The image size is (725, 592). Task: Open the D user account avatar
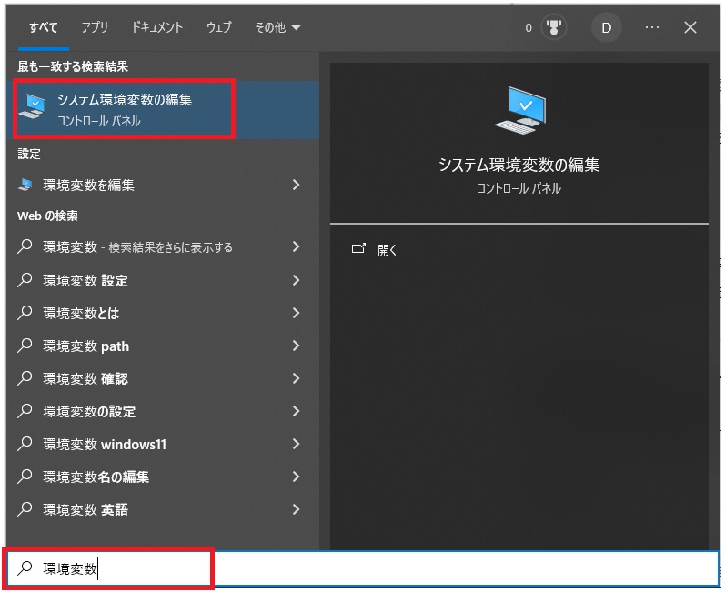tap(606, 27)
